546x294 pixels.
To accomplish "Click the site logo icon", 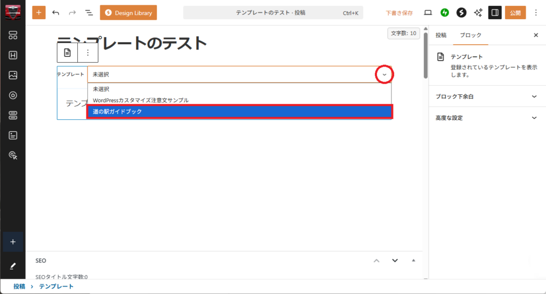I will [x=13, y=13].
